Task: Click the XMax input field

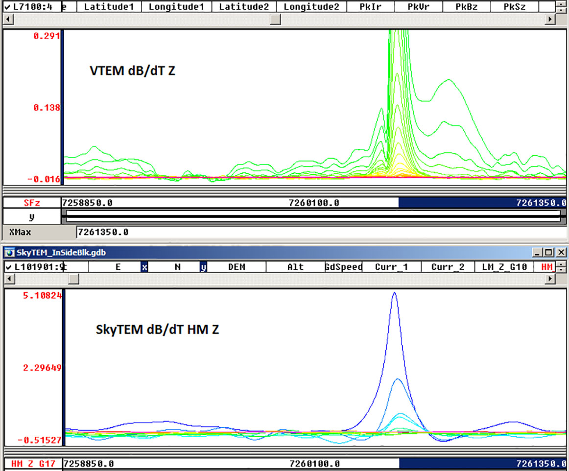Action: [321, 232]
